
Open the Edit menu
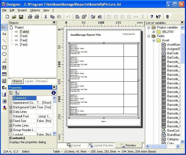coord(12,10)
